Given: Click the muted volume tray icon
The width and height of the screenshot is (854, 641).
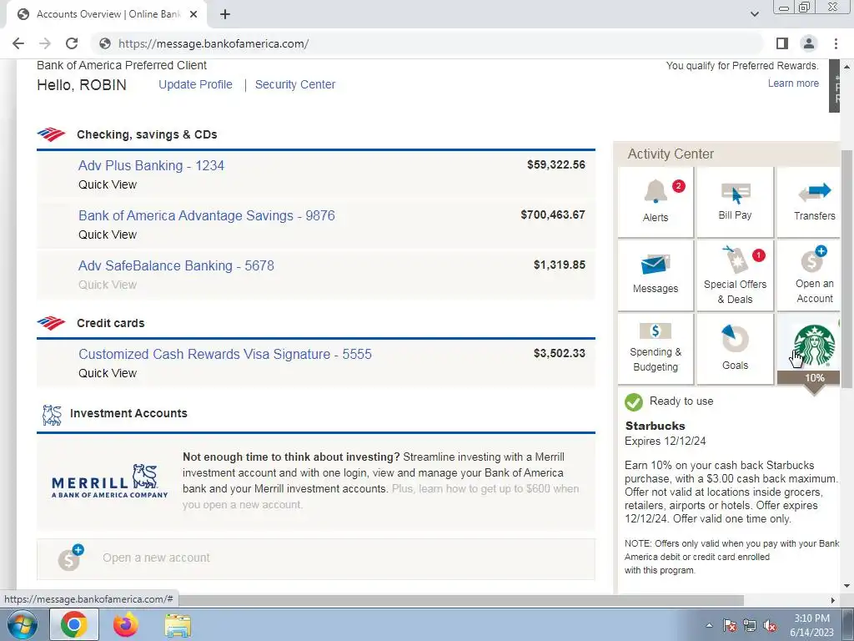Looking at the screenshot, I should click(770, 626).
